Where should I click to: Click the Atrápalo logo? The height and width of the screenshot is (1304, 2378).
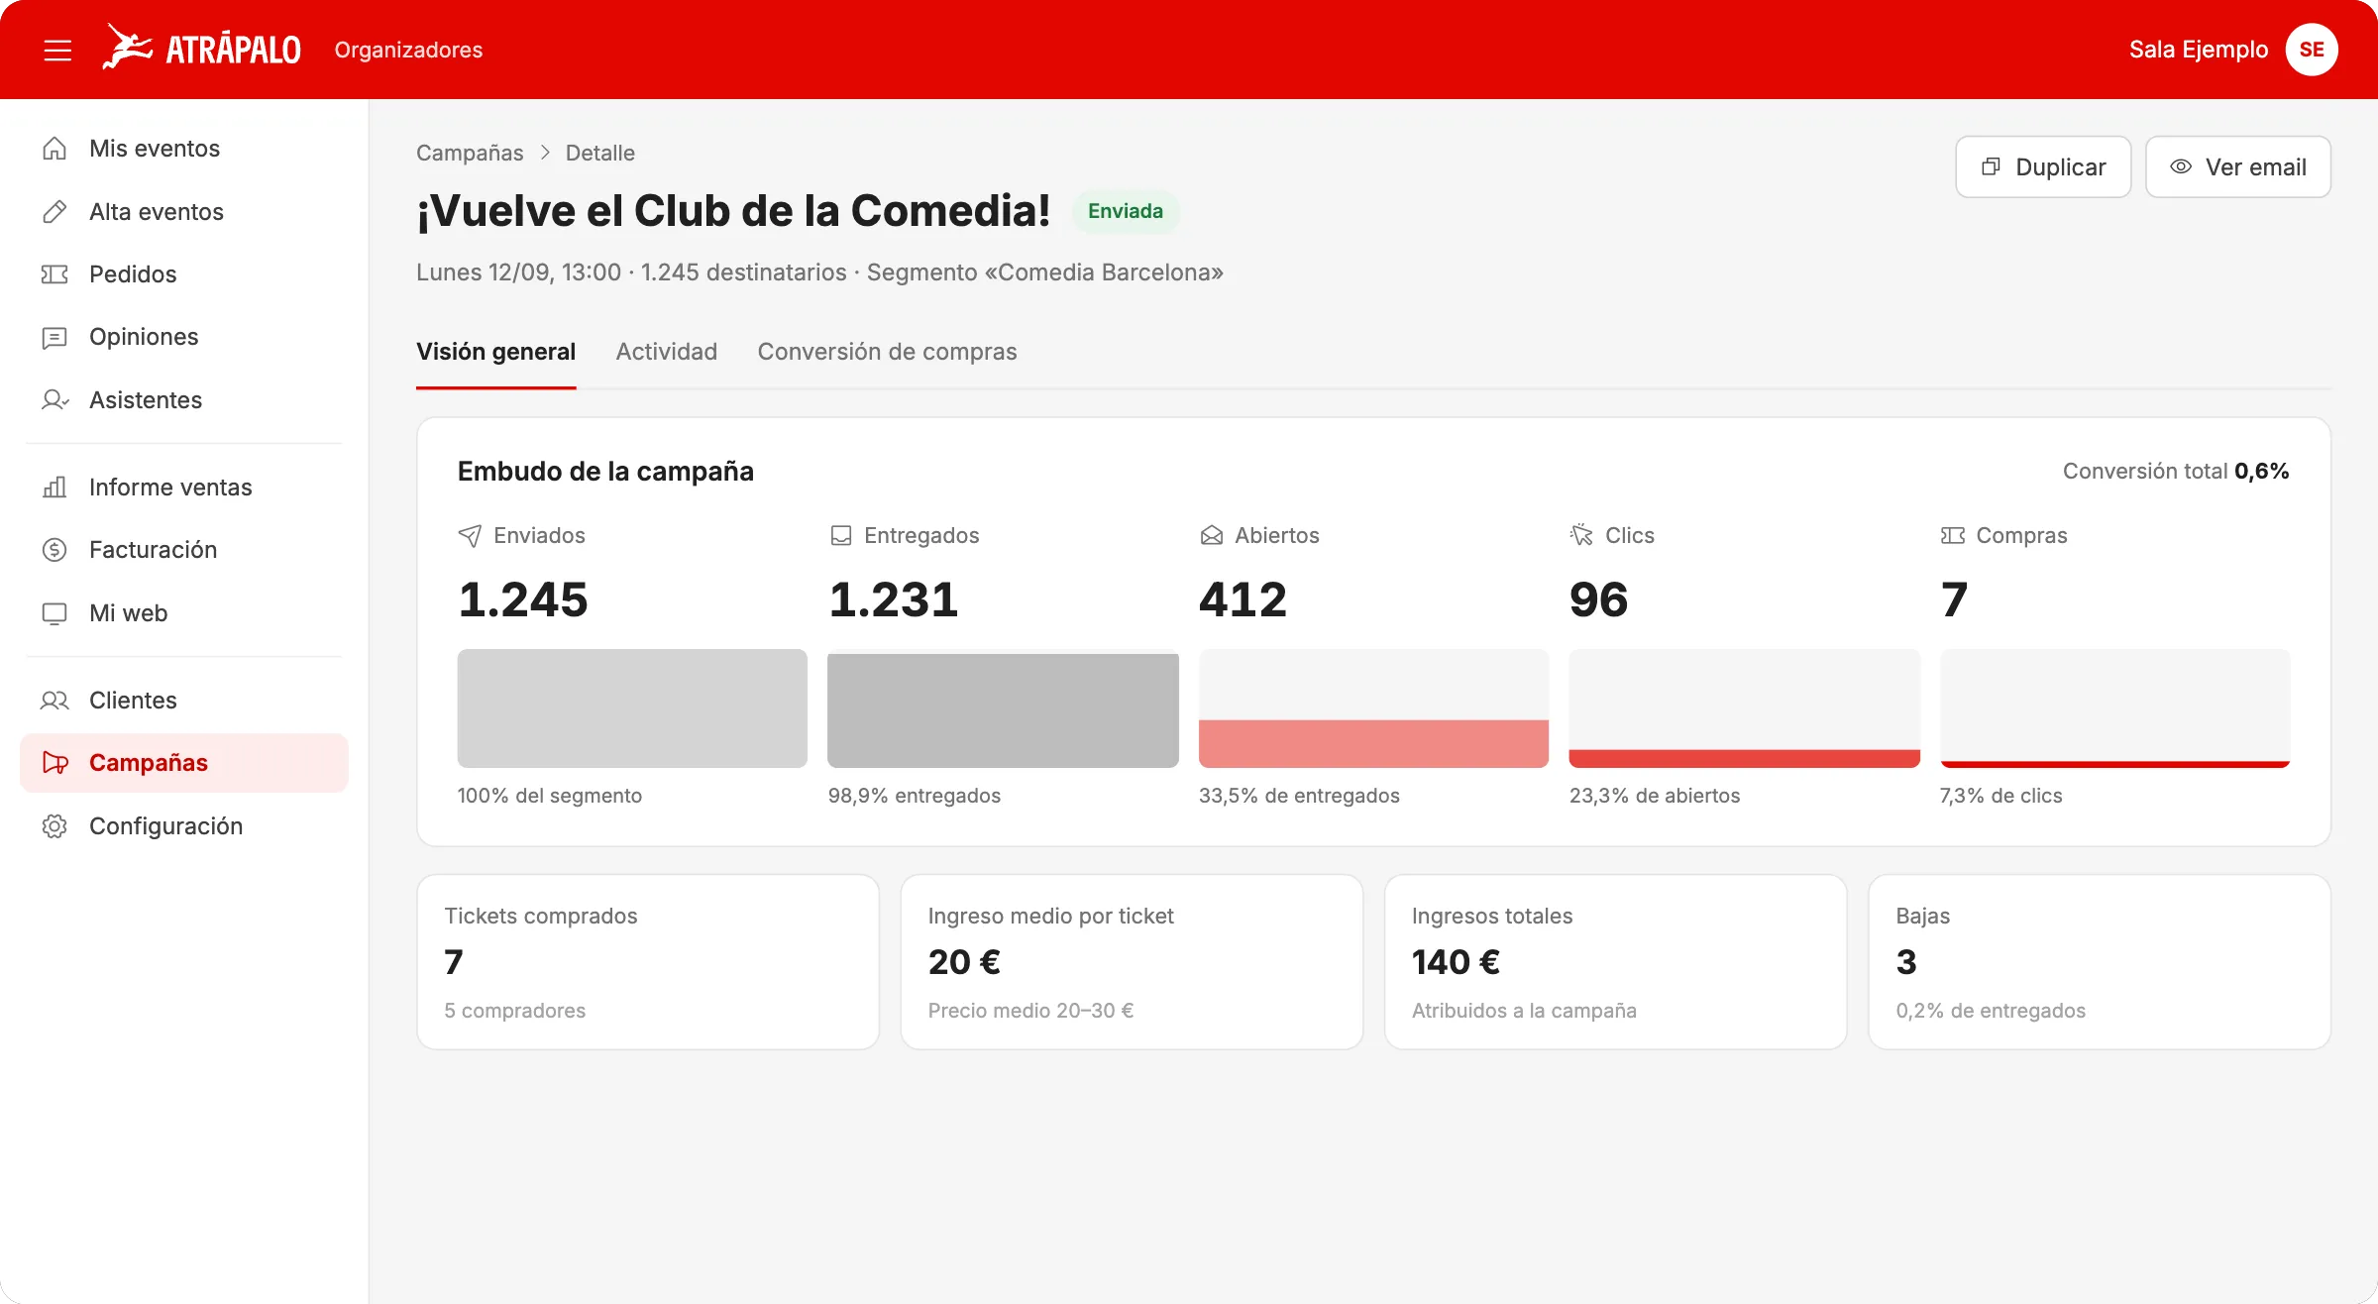pos(202,49)
